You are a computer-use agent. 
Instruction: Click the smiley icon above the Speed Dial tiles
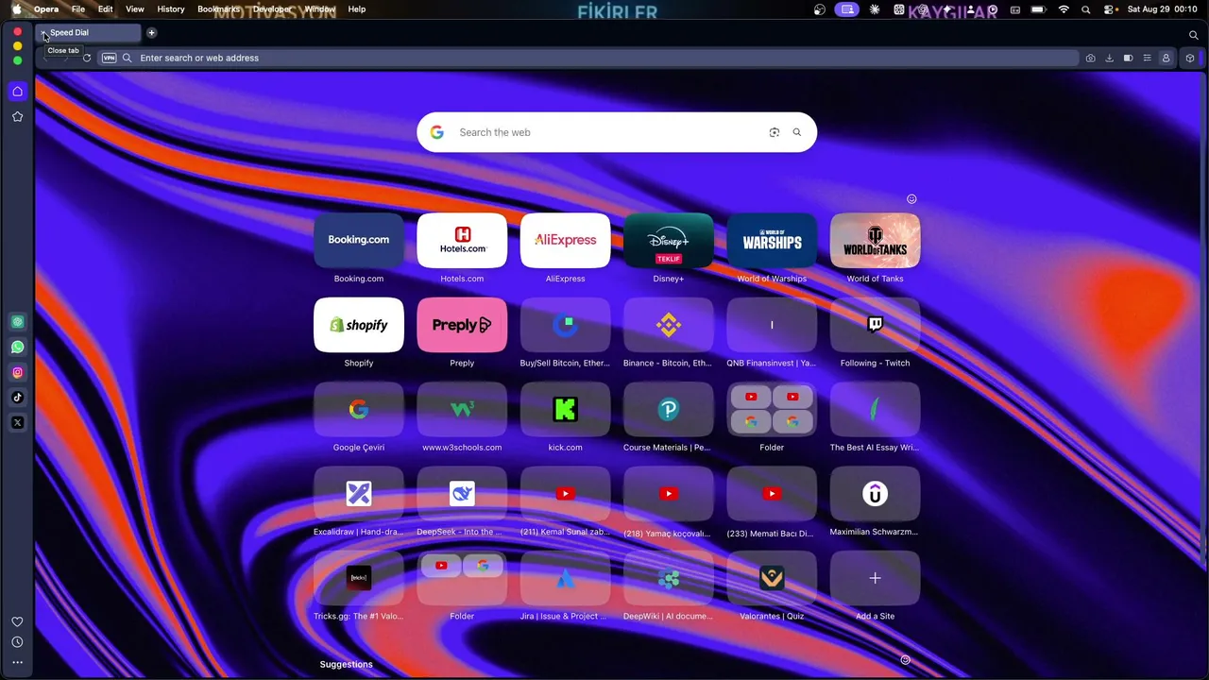click(x=911, y=199)
